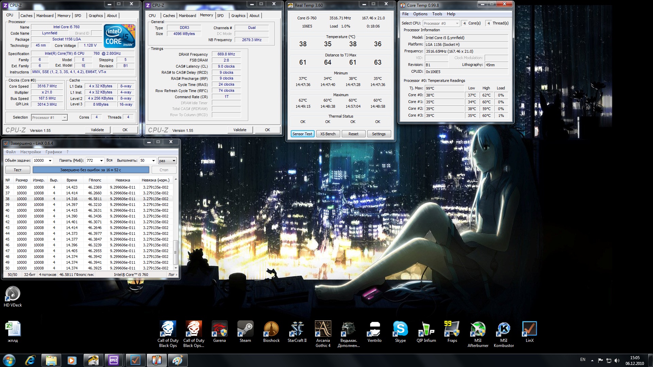Open the Выполнять 50 dropdown
This screenshot has width=653, height=367.
coord(153,161)
